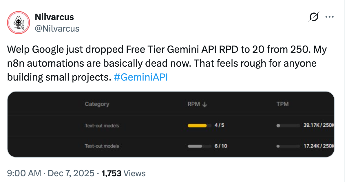Open the 9:00 AM Dec 7 timestamp

click(50, 173)
